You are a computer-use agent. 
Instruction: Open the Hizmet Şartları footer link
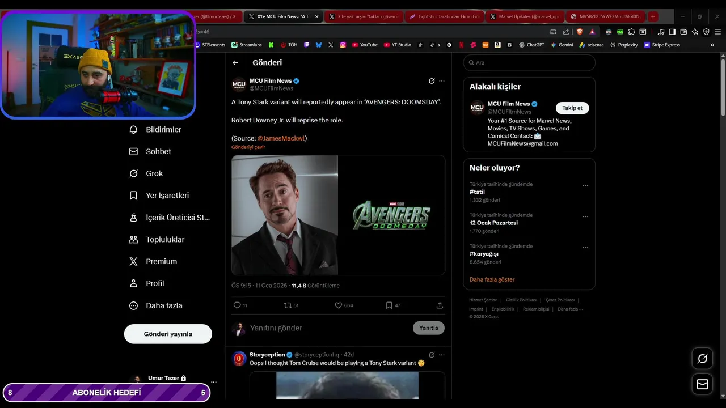(483, 300)
